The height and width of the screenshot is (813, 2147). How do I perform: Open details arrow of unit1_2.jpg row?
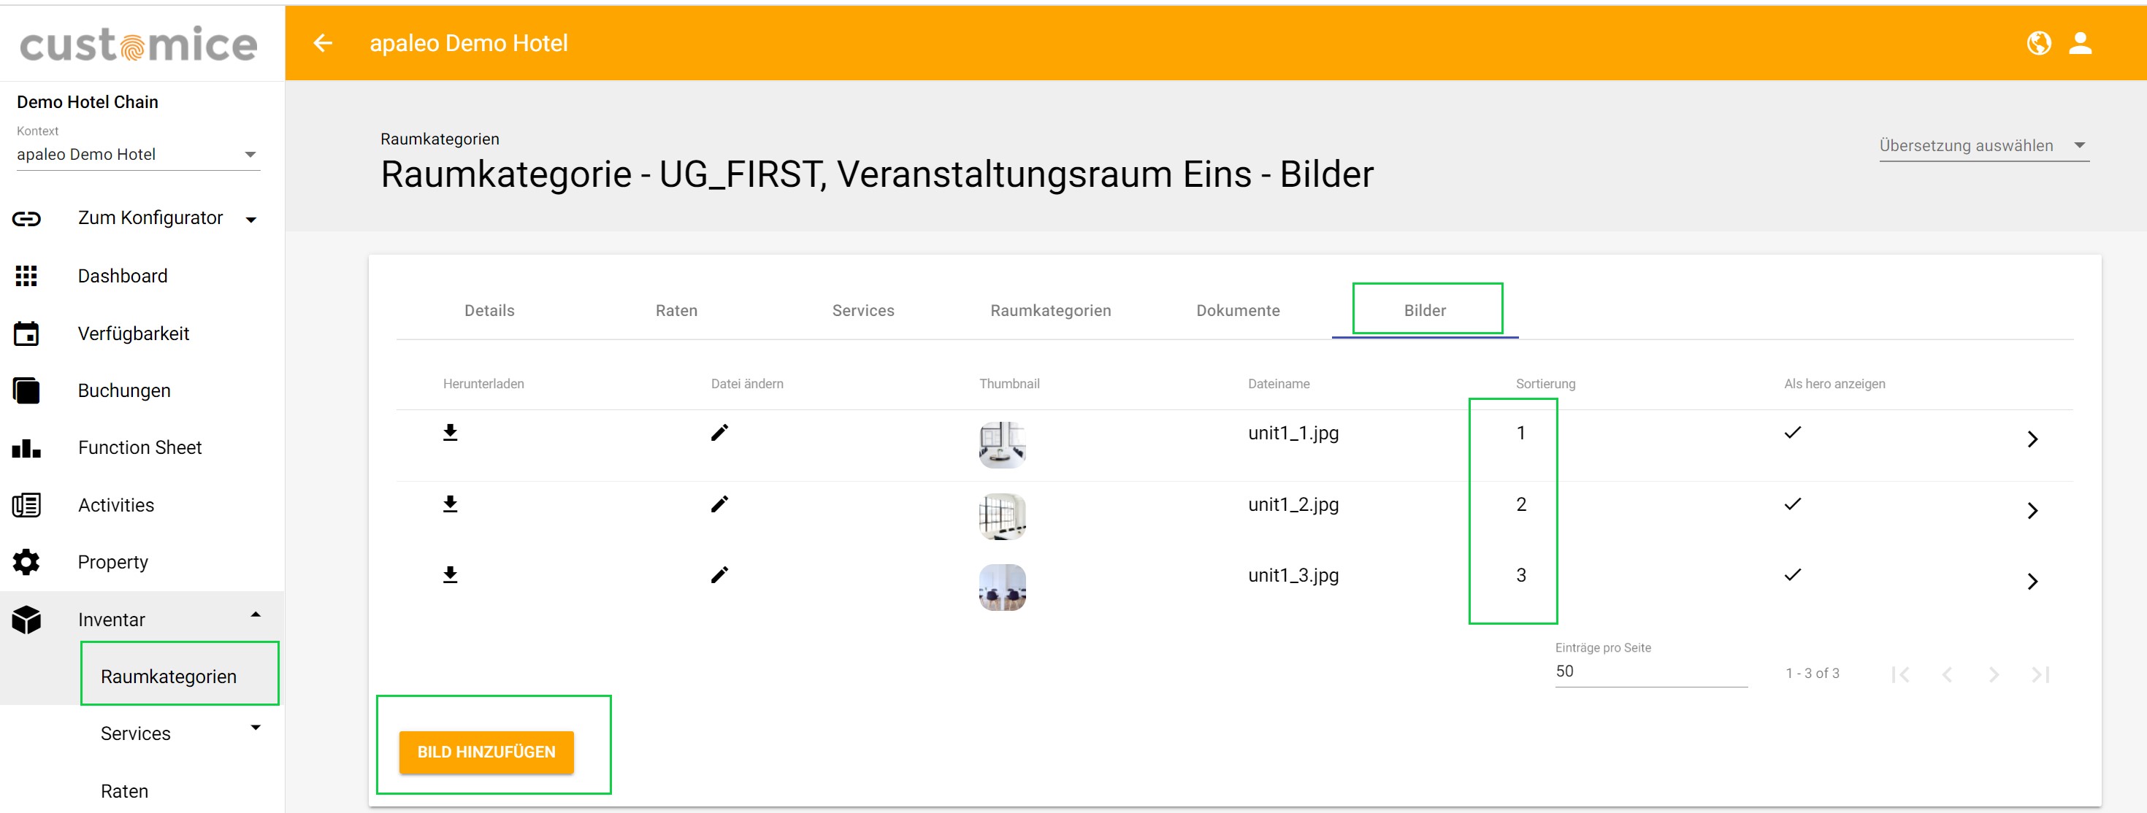[2032, 511]
